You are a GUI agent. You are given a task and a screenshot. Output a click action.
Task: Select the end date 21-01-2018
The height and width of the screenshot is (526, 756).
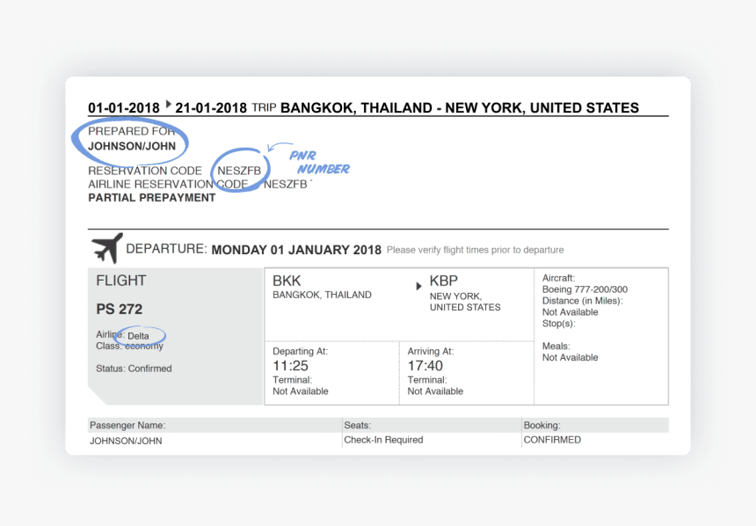coord(211,107)
